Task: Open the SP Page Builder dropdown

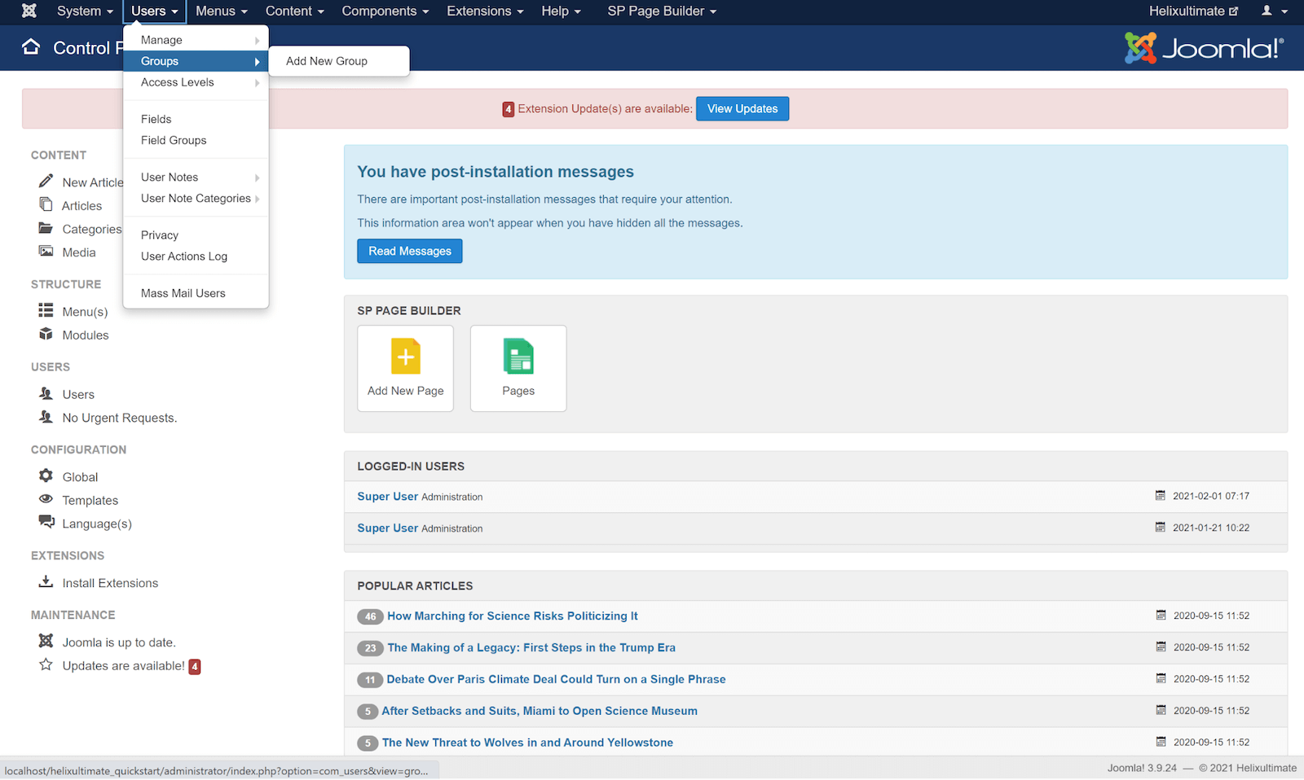Action: coord(662,11)
